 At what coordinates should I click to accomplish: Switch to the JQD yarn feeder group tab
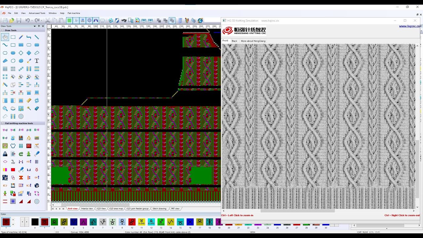(137, 209)
